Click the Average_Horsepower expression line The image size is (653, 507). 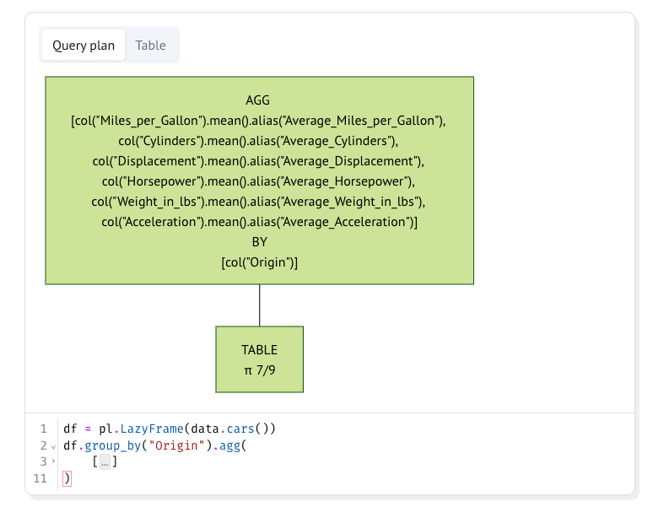258,181
